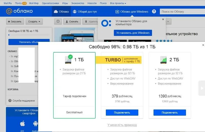Viewport: 205px width, 132px height.
Task: Select the 1 ТБ plan disk icon
Action: 68,60
